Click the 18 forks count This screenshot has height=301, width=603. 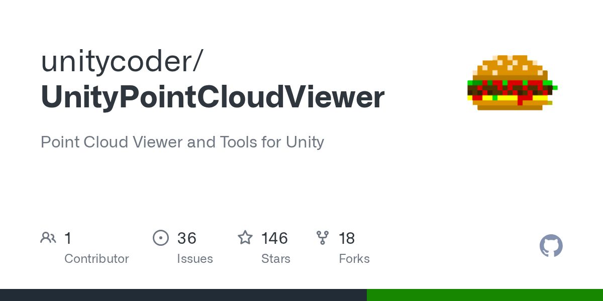[x=347, y=238]
